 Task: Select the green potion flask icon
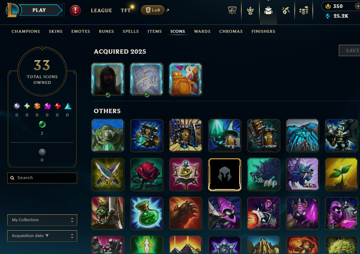tap(147, 213)
